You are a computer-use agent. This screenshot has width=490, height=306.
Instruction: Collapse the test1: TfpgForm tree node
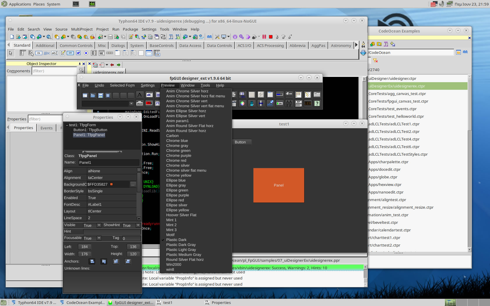(67, 125)
